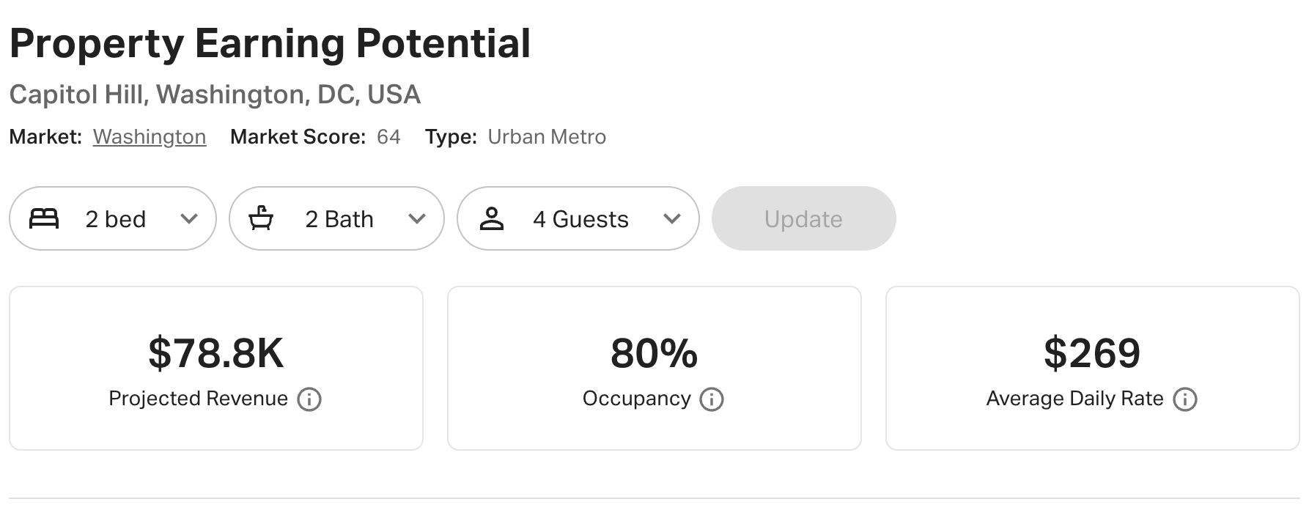Click the bathtub icon in bath selector

[x=261, y=218]
